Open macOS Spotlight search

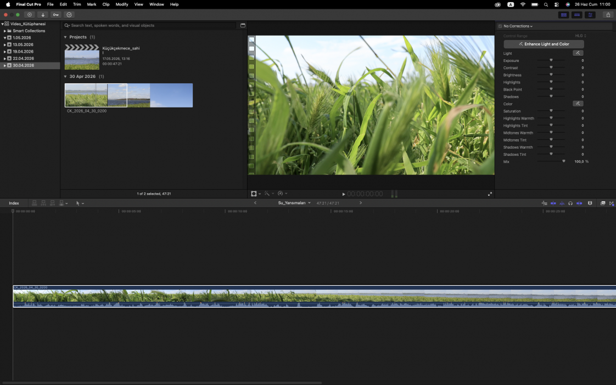pos(546,4)
